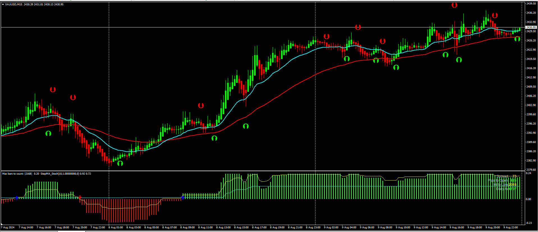Click the 9 Aug 22:00 time axis label
This screenshot has height=232, width=538.
511,228
